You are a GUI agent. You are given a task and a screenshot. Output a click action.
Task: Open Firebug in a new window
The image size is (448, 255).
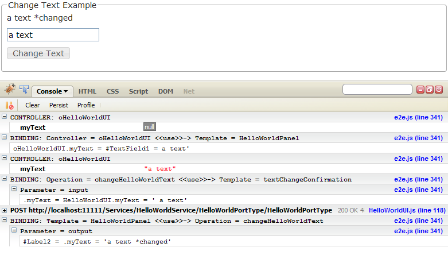pos(430,90)
